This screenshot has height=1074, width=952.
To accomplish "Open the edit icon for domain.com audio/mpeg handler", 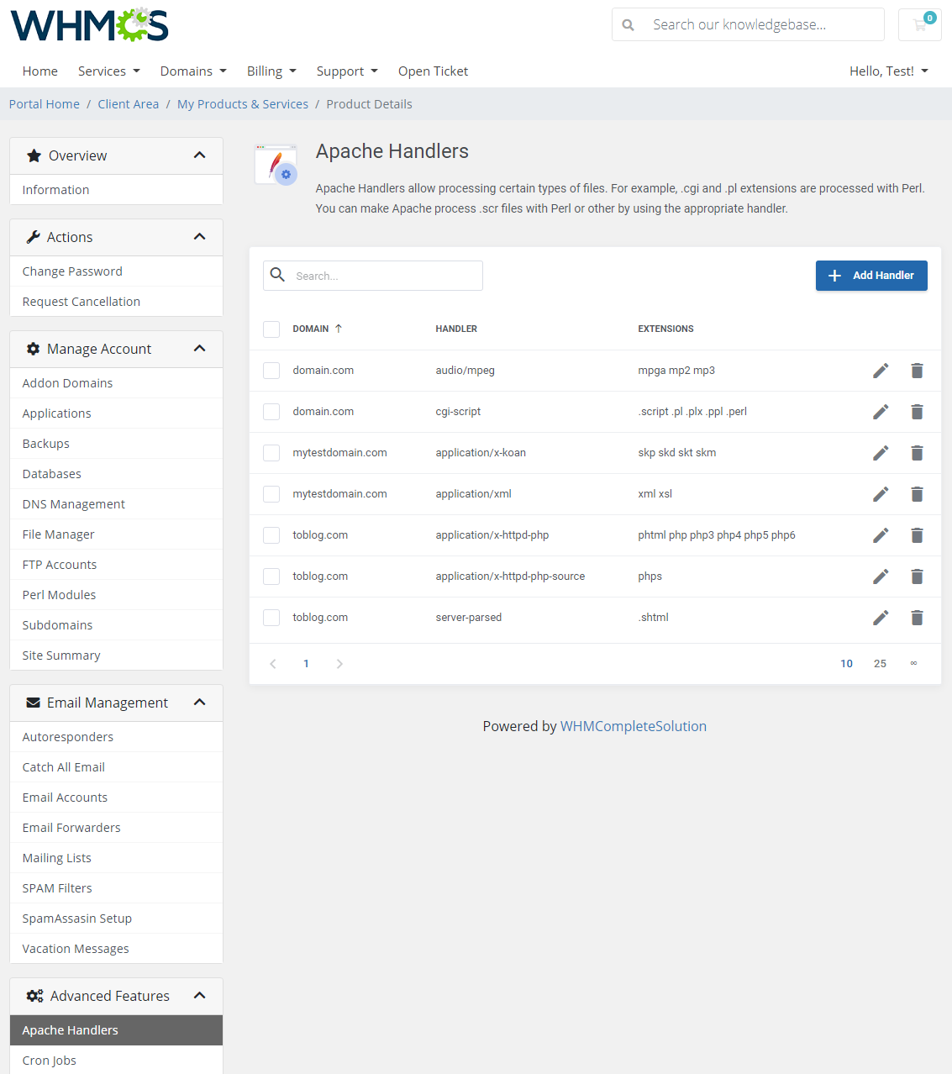I will coord(881,370).
